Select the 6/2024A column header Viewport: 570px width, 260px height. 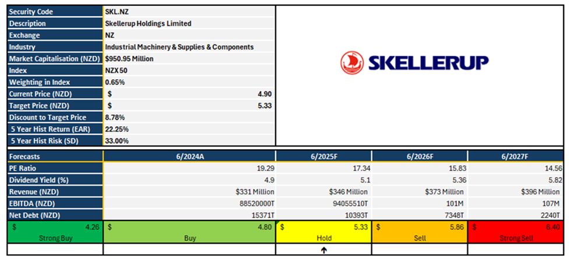189,156
